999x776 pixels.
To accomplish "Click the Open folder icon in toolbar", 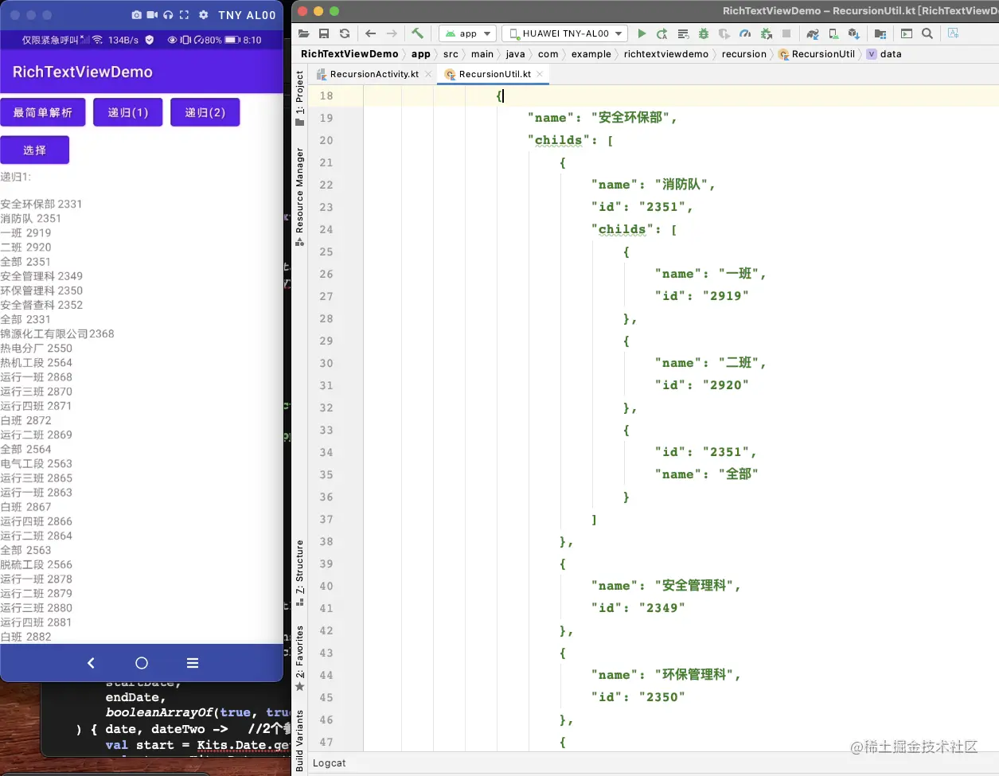I will tap(303, 33).
